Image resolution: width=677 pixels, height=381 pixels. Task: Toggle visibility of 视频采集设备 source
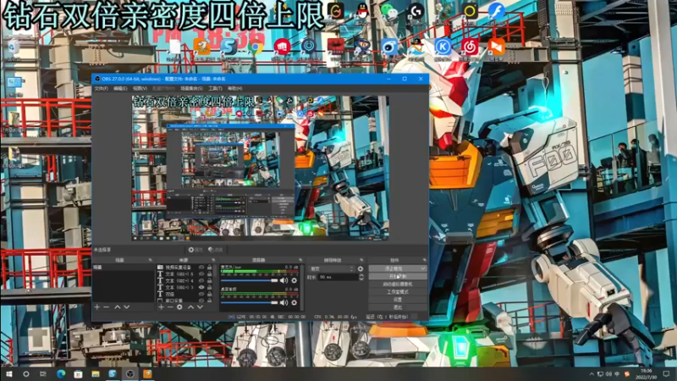pos(201,268)
